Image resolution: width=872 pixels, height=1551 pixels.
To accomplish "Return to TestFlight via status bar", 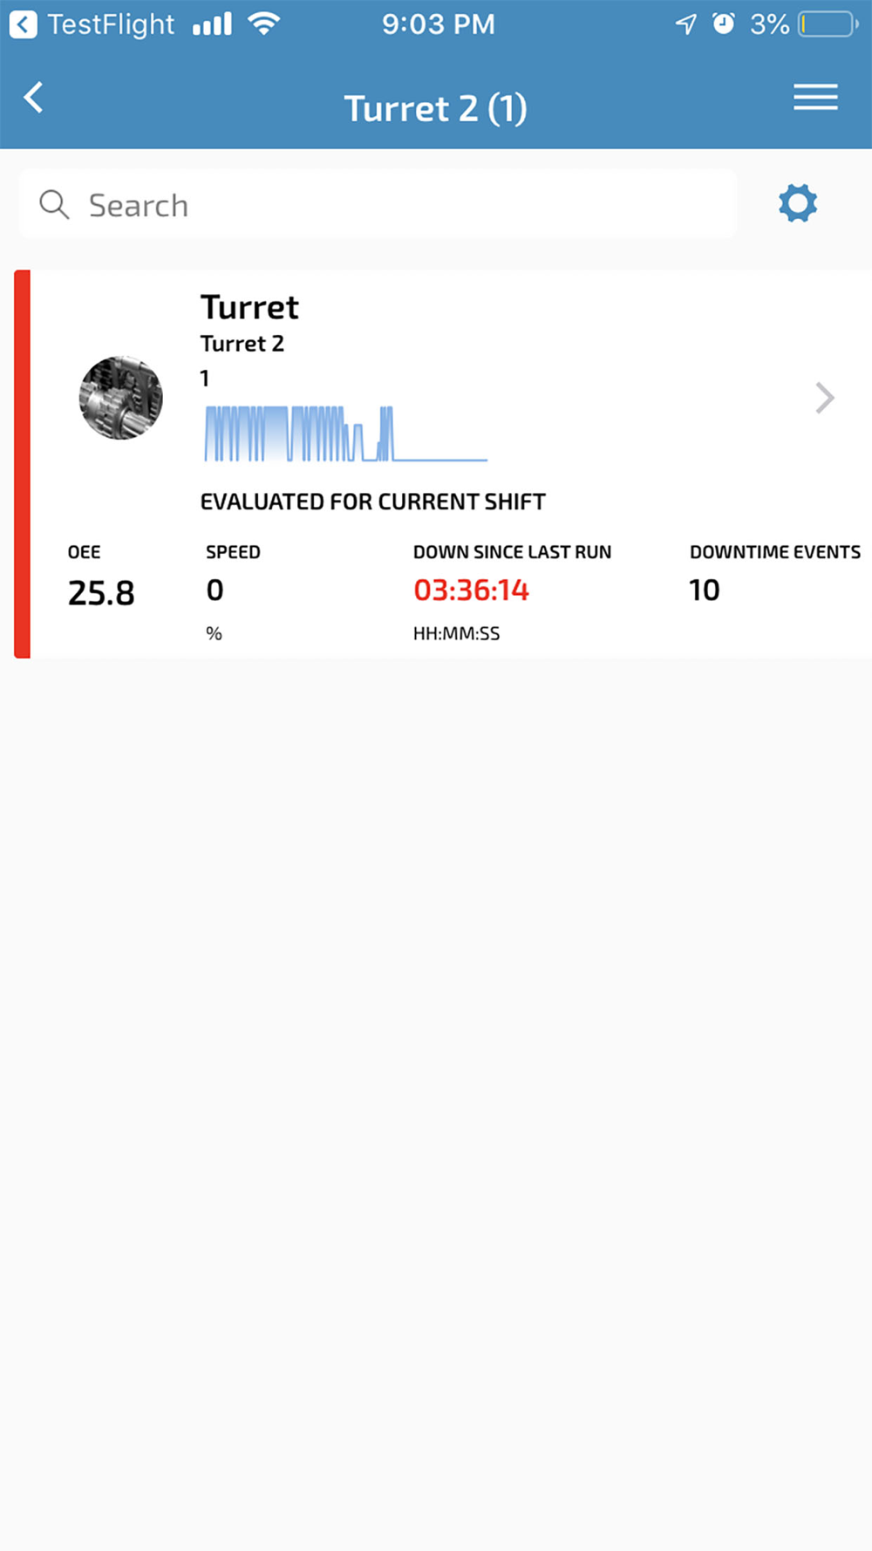I will coord(92,24).
